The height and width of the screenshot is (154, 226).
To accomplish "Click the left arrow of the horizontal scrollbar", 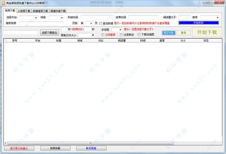I will [6, 143].
